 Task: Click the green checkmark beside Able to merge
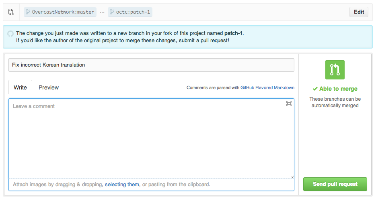[315, 89]
